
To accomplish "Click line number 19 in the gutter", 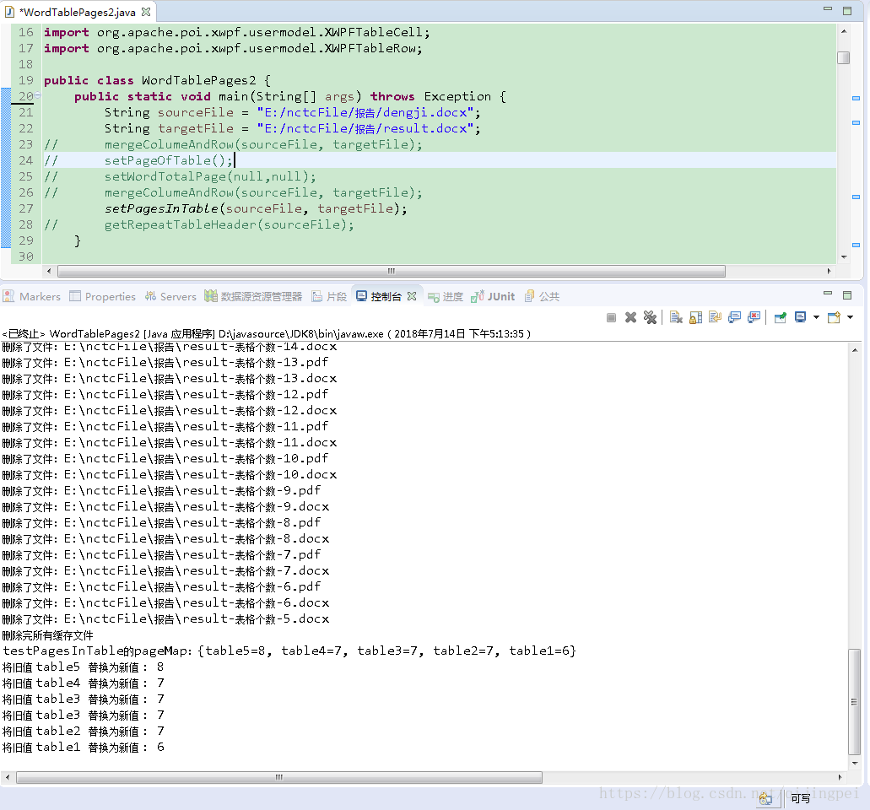I will pos(25,80).
